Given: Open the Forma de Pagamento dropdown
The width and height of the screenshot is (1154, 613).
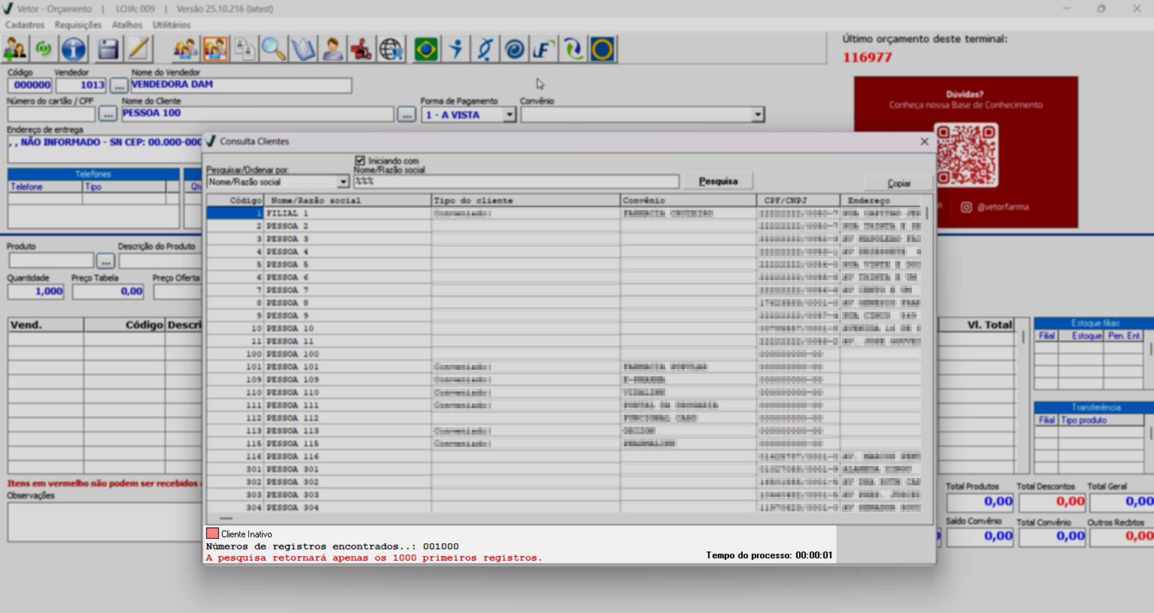Looking at the screenshot, I should coord(509,115).
